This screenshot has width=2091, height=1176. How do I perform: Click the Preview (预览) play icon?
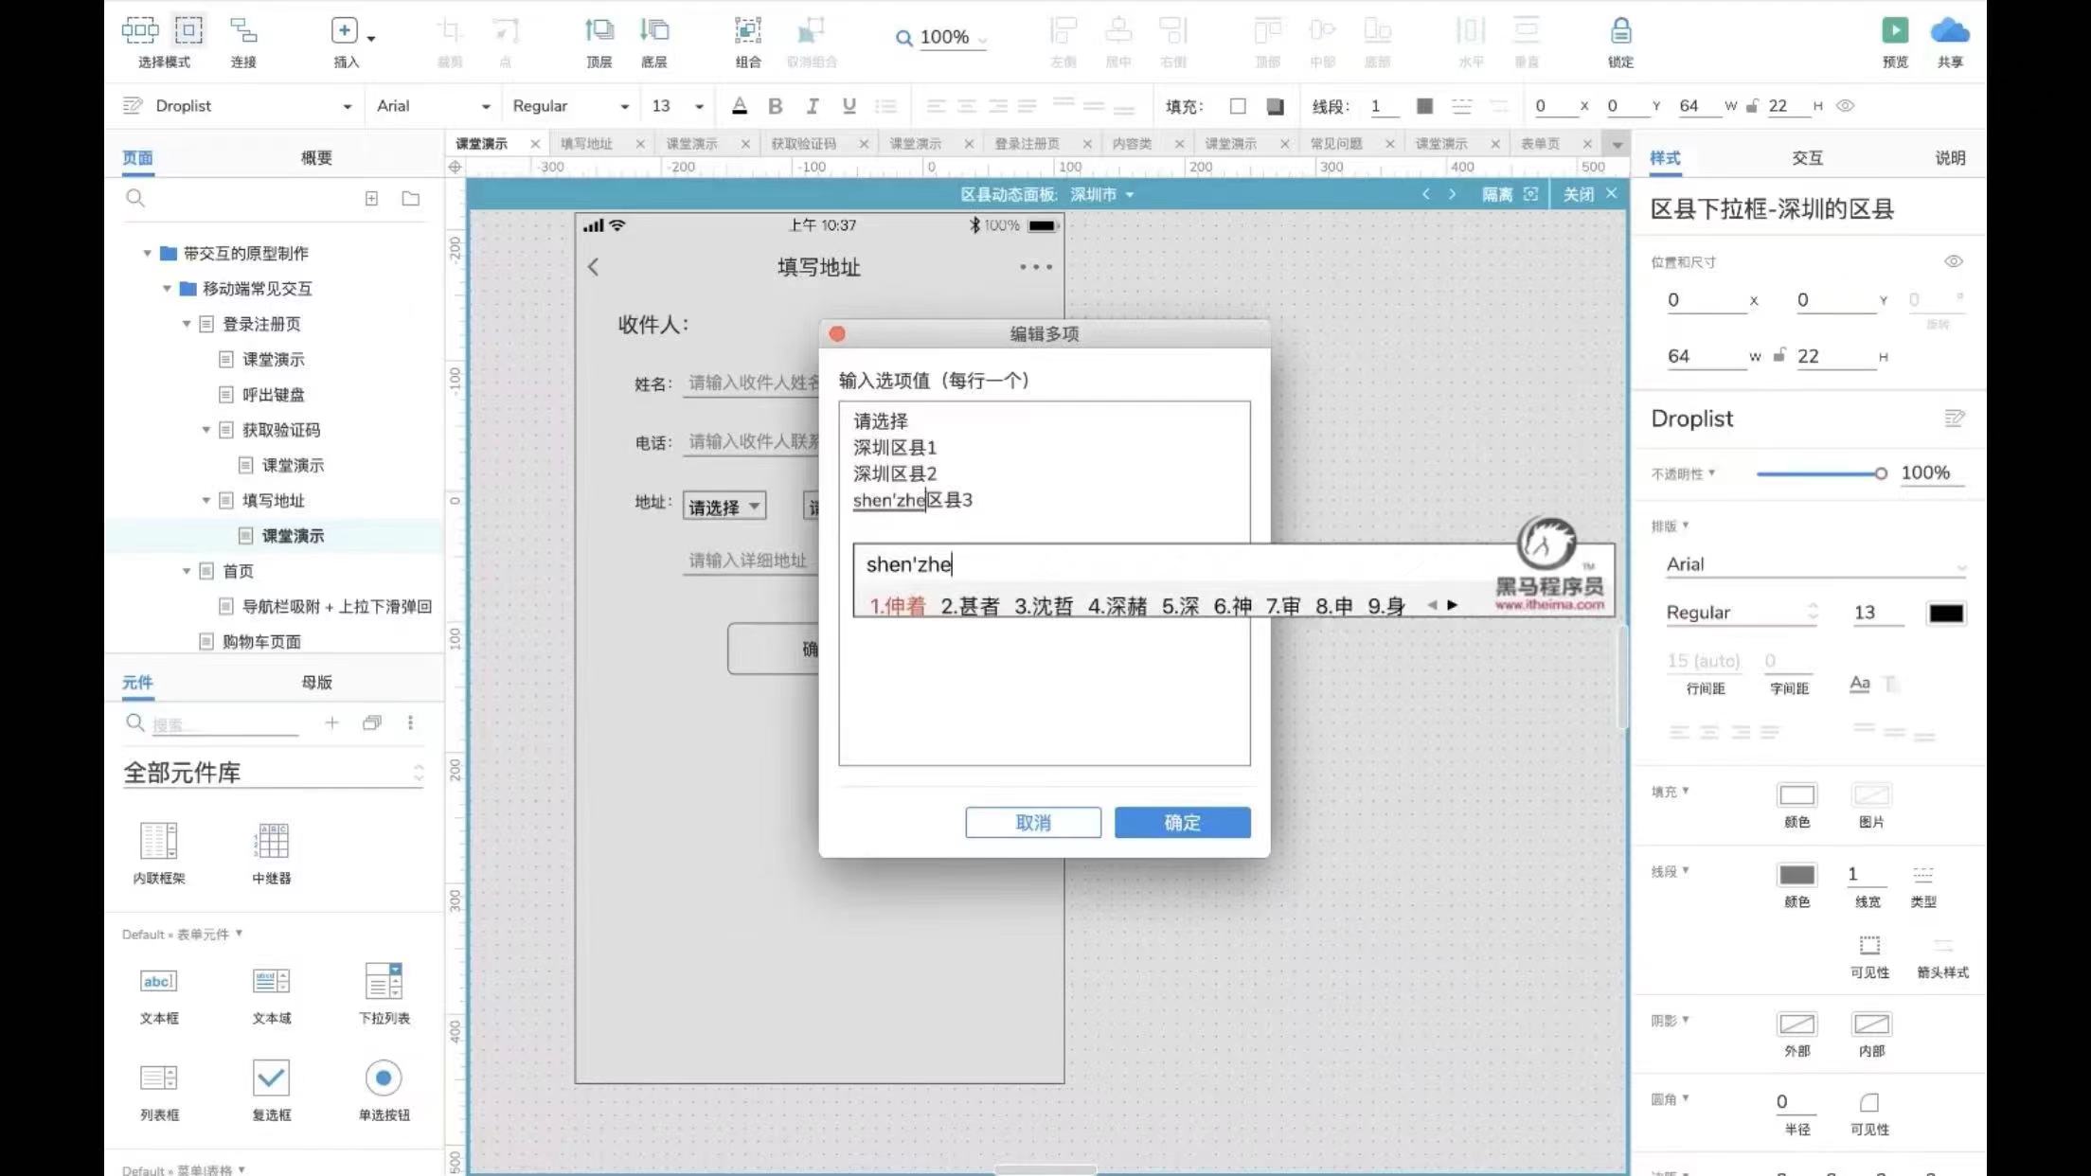[x=1894, y=31]
